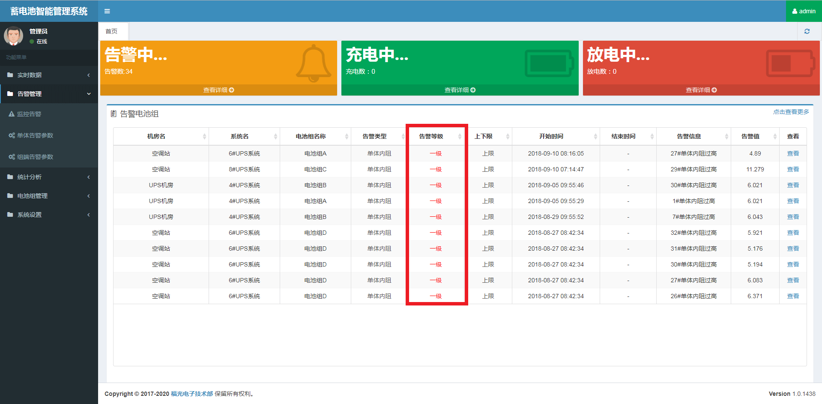
Task: Sort table by 机房名 column arrows
Action: (204, 136)
